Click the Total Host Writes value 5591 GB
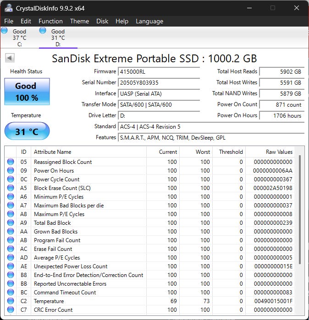This screenshot has width=309, height=320. (282, 83)
